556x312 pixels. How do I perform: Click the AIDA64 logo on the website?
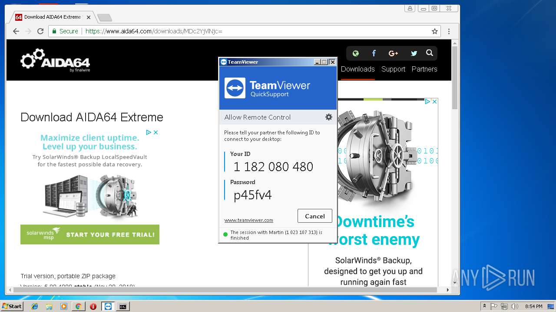[x=55, y=60]
